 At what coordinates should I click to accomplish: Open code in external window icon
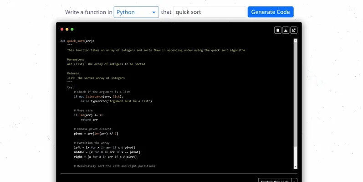(x=294, y=30)
